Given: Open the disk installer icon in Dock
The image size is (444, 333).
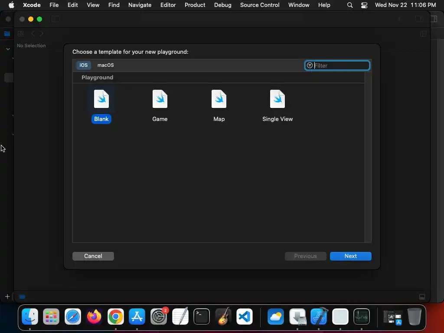Looking at the screenshot, I should (297, 316).
